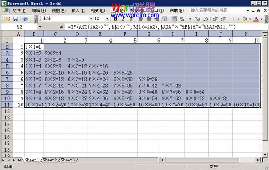Open Fill Color dropdown arrow
Viewport: 269px width, 170px height.
(x=250, y=19)
